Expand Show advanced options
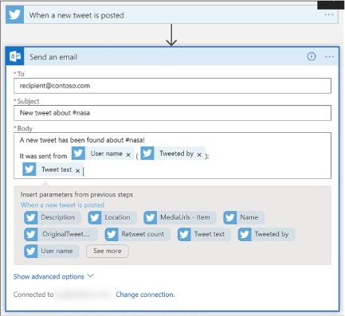 [53, 276]
